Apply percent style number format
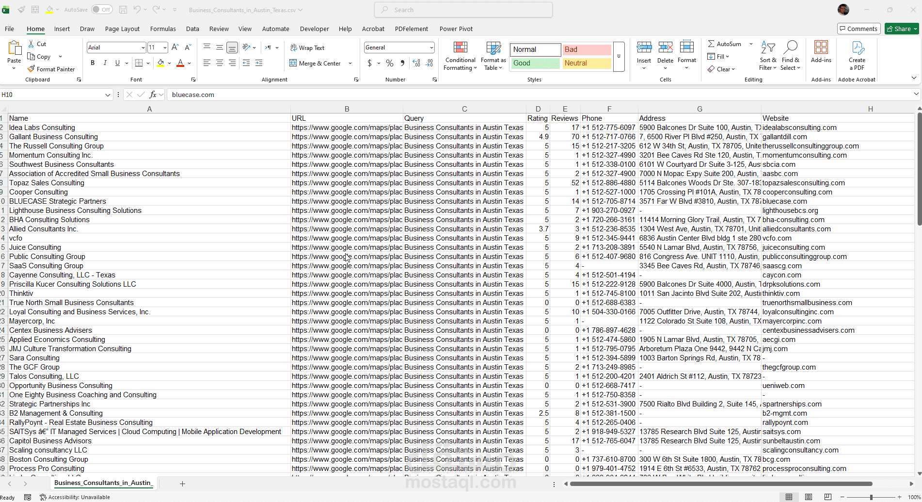Screen dimensions: 922x502 tap(390, 63)
